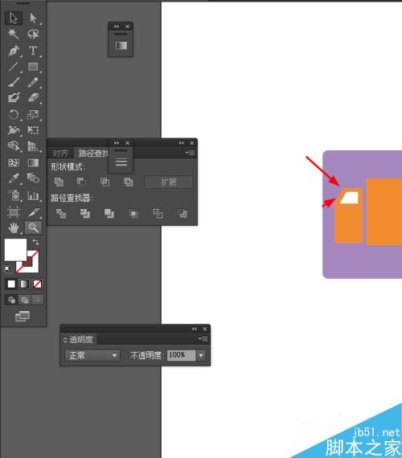Select the Shape Builder tool

tap(14, 145)
